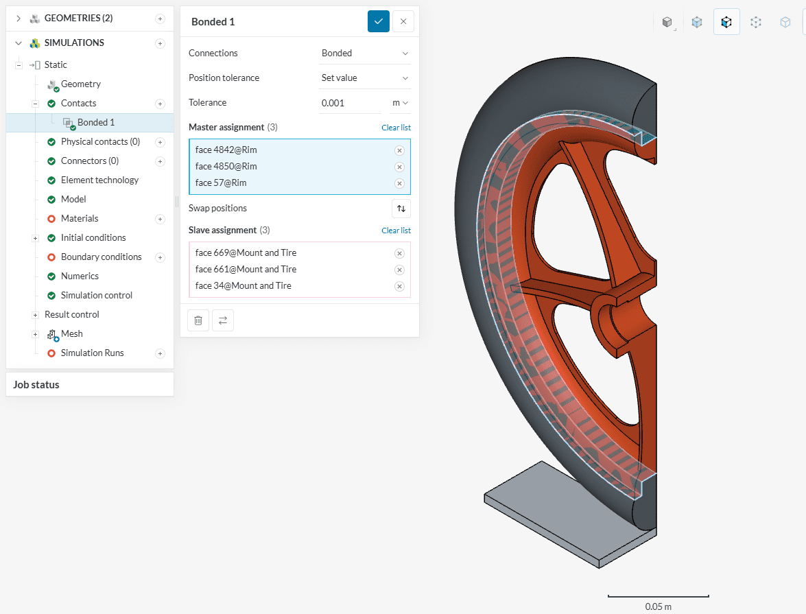Image resolution: width=806 pixels, height=614 pixels.
Task: Activate the volume selection cube mode
Action: pyautogui.click(x=697, y=22)
